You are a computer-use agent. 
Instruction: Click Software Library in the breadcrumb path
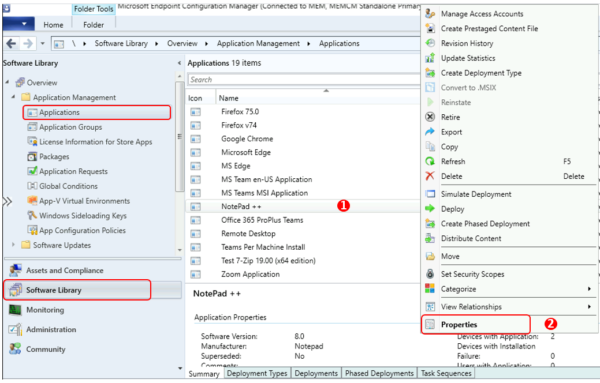[x=121, y=44]
